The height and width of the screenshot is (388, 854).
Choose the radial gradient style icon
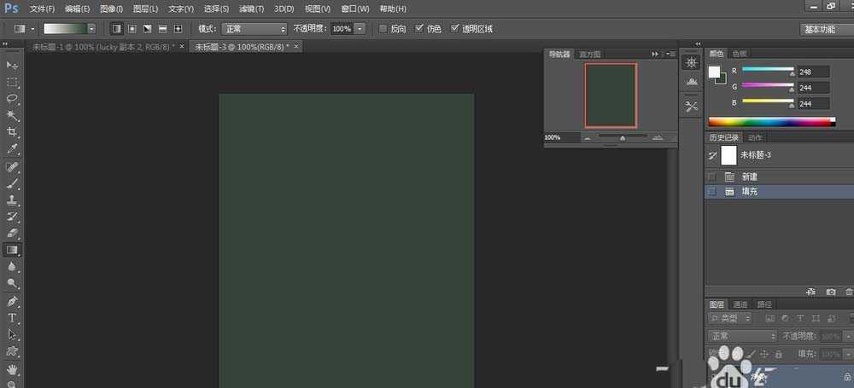tap(132, 28)
